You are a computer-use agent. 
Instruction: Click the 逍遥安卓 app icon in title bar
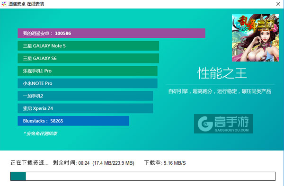click(4, 4)
